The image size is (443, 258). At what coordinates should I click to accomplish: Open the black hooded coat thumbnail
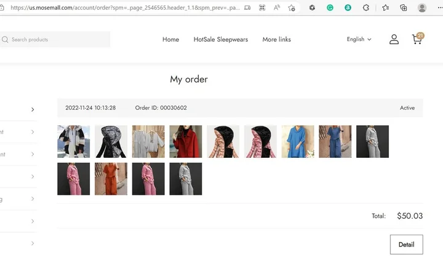click(x=111, y=141)
